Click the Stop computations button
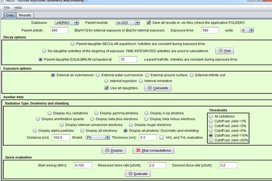The width and height of the screenshot is (272, 181). pos(153,150)
